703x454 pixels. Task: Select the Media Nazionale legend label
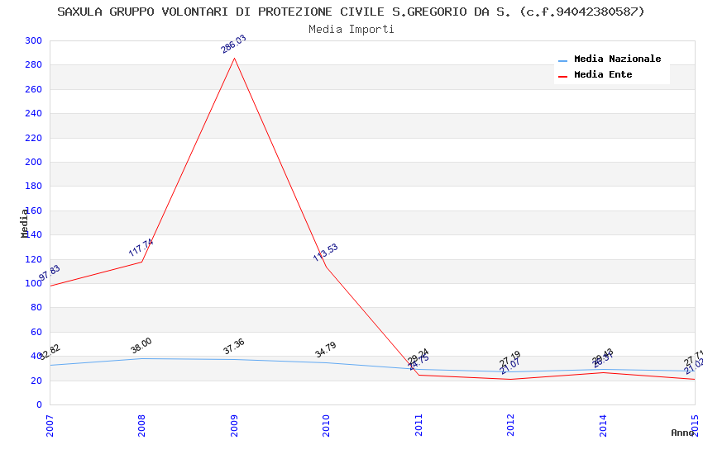pos(617,59)
